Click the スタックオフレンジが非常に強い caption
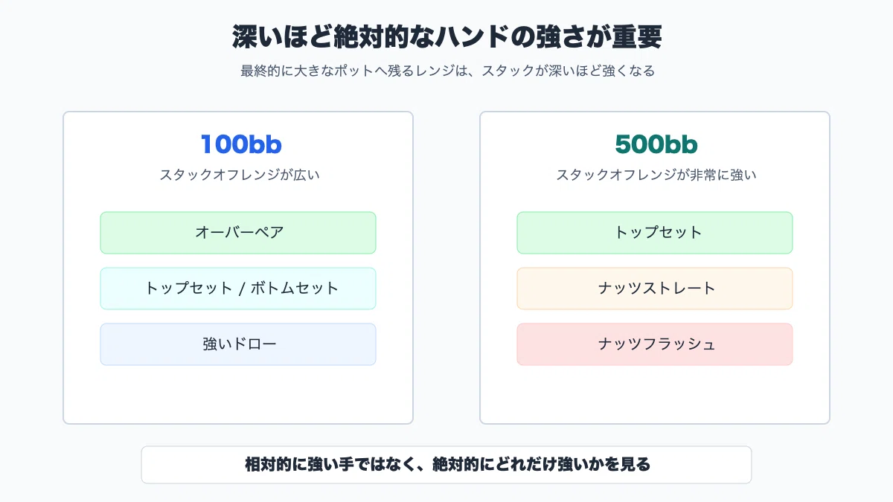The image size is (893, 502). click(656, 176)
